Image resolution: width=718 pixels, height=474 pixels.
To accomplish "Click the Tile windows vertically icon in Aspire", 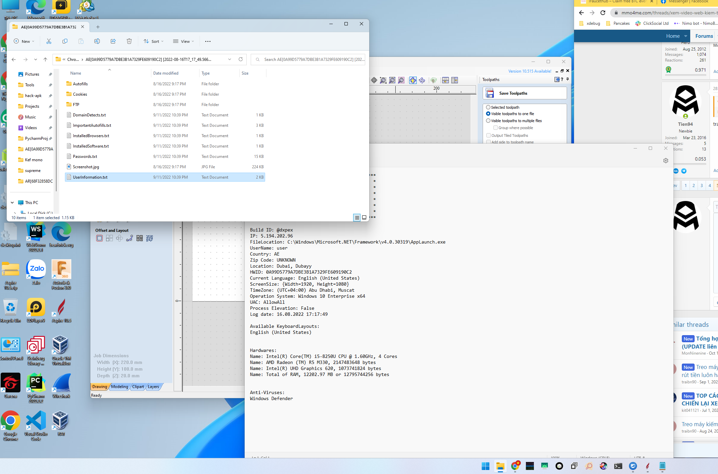I will point(455,80).
